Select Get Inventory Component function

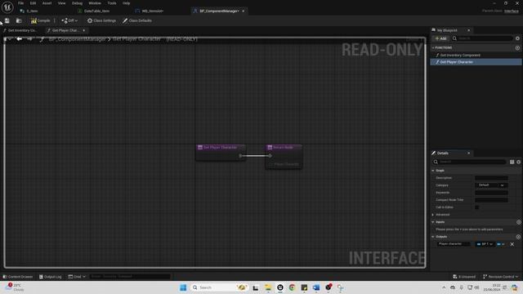pyautogui.click(x=459, y=55)
